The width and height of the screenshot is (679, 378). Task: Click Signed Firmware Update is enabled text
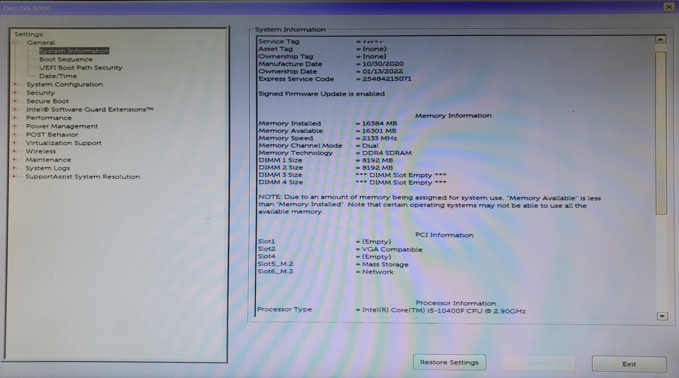322,94
